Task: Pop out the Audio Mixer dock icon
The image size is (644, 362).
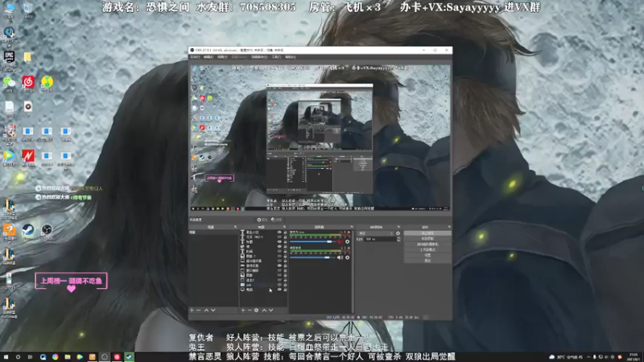Action: coord(352,227)
